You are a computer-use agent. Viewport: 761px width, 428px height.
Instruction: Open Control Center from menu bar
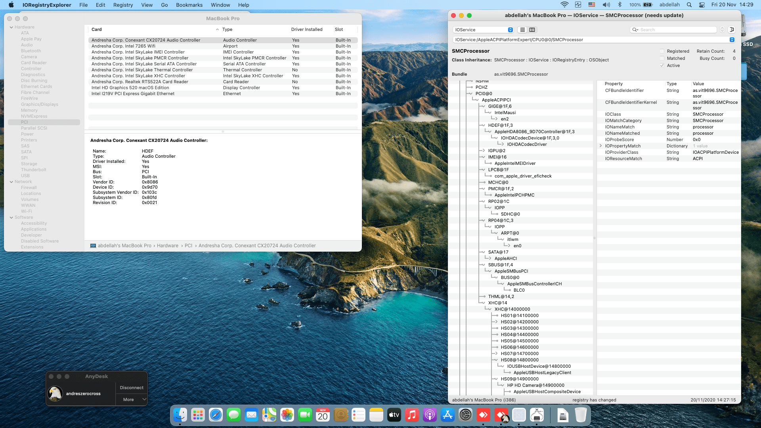tap(702, 5)
